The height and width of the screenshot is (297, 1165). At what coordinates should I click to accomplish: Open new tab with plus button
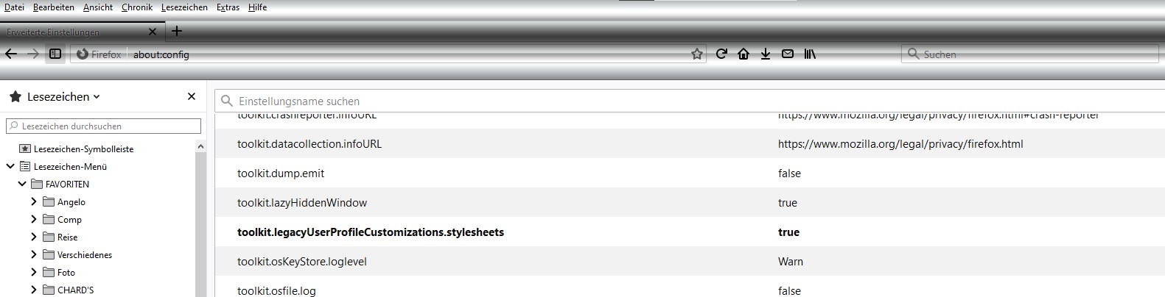click(177, 31)
